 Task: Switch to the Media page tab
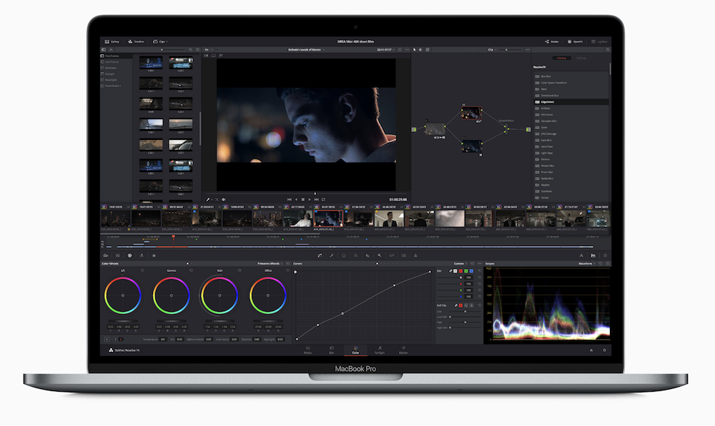coord(307,350)
